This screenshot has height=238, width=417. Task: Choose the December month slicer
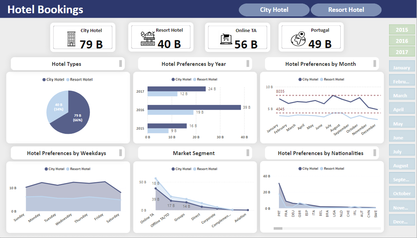click(x=402, y=220)
